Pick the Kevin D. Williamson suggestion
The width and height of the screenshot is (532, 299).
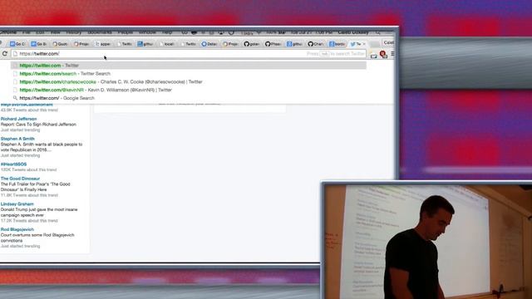pos(189,90)
